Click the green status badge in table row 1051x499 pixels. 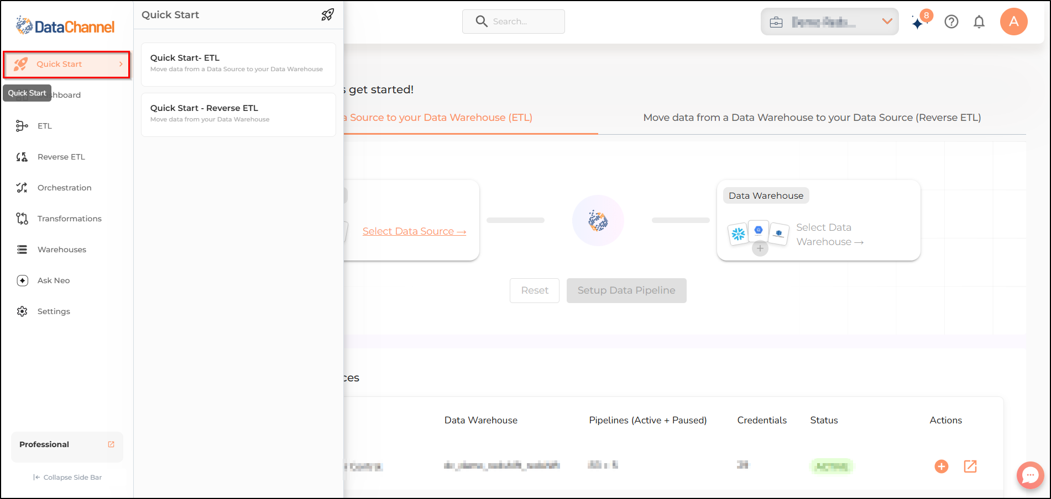832,466
